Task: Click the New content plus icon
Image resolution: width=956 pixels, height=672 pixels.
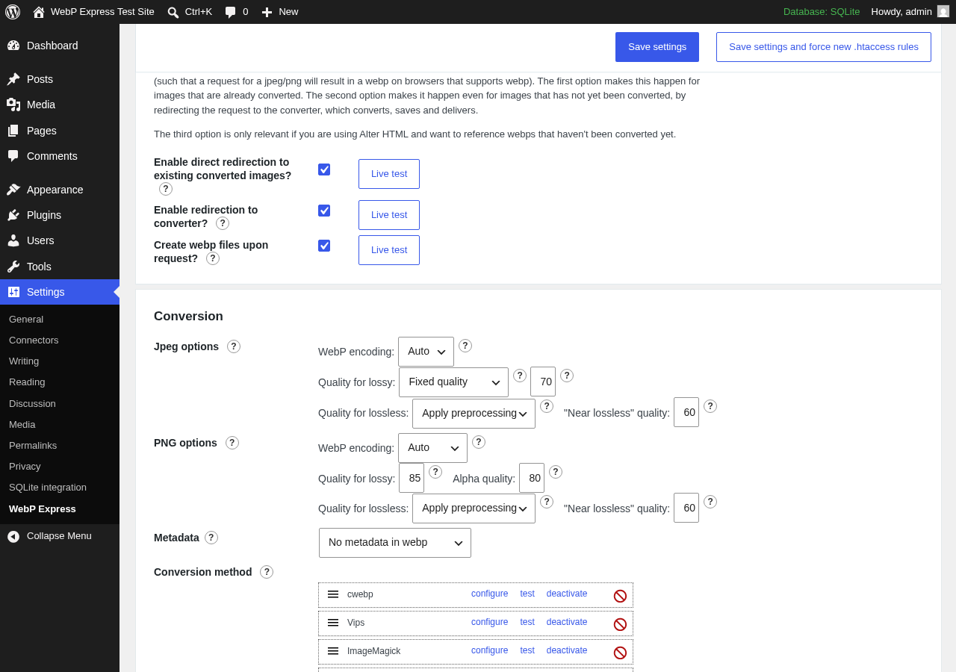Action: tap(267, 12)
